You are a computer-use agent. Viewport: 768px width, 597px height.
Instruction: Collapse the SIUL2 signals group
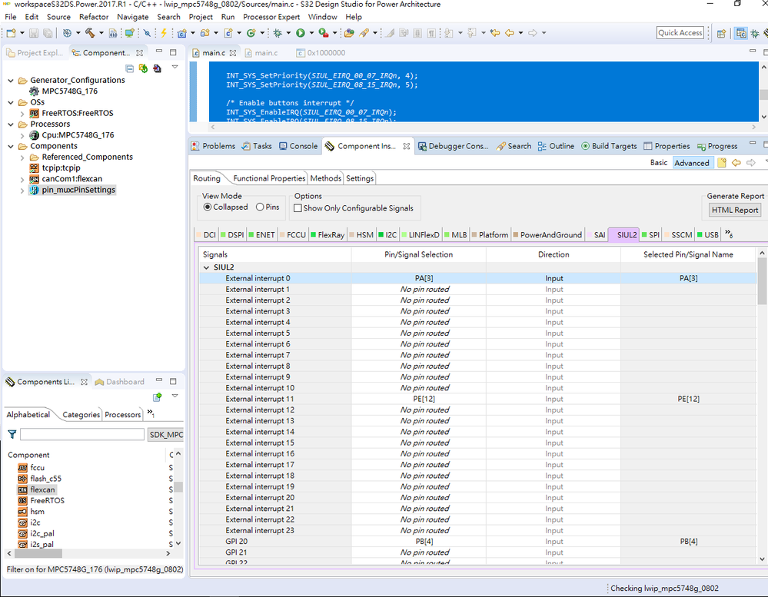click(206, 267)
